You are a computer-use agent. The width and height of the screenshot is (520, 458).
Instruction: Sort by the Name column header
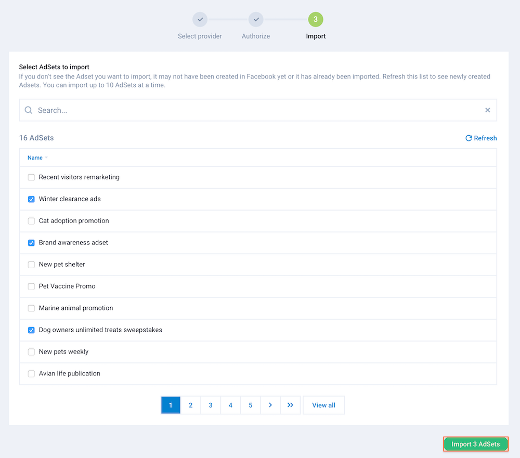click(37, 158)
